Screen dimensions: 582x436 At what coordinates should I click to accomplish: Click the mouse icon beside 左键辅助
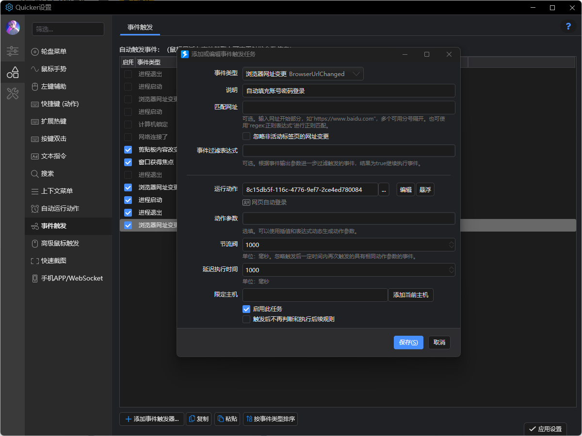[35, 86]
